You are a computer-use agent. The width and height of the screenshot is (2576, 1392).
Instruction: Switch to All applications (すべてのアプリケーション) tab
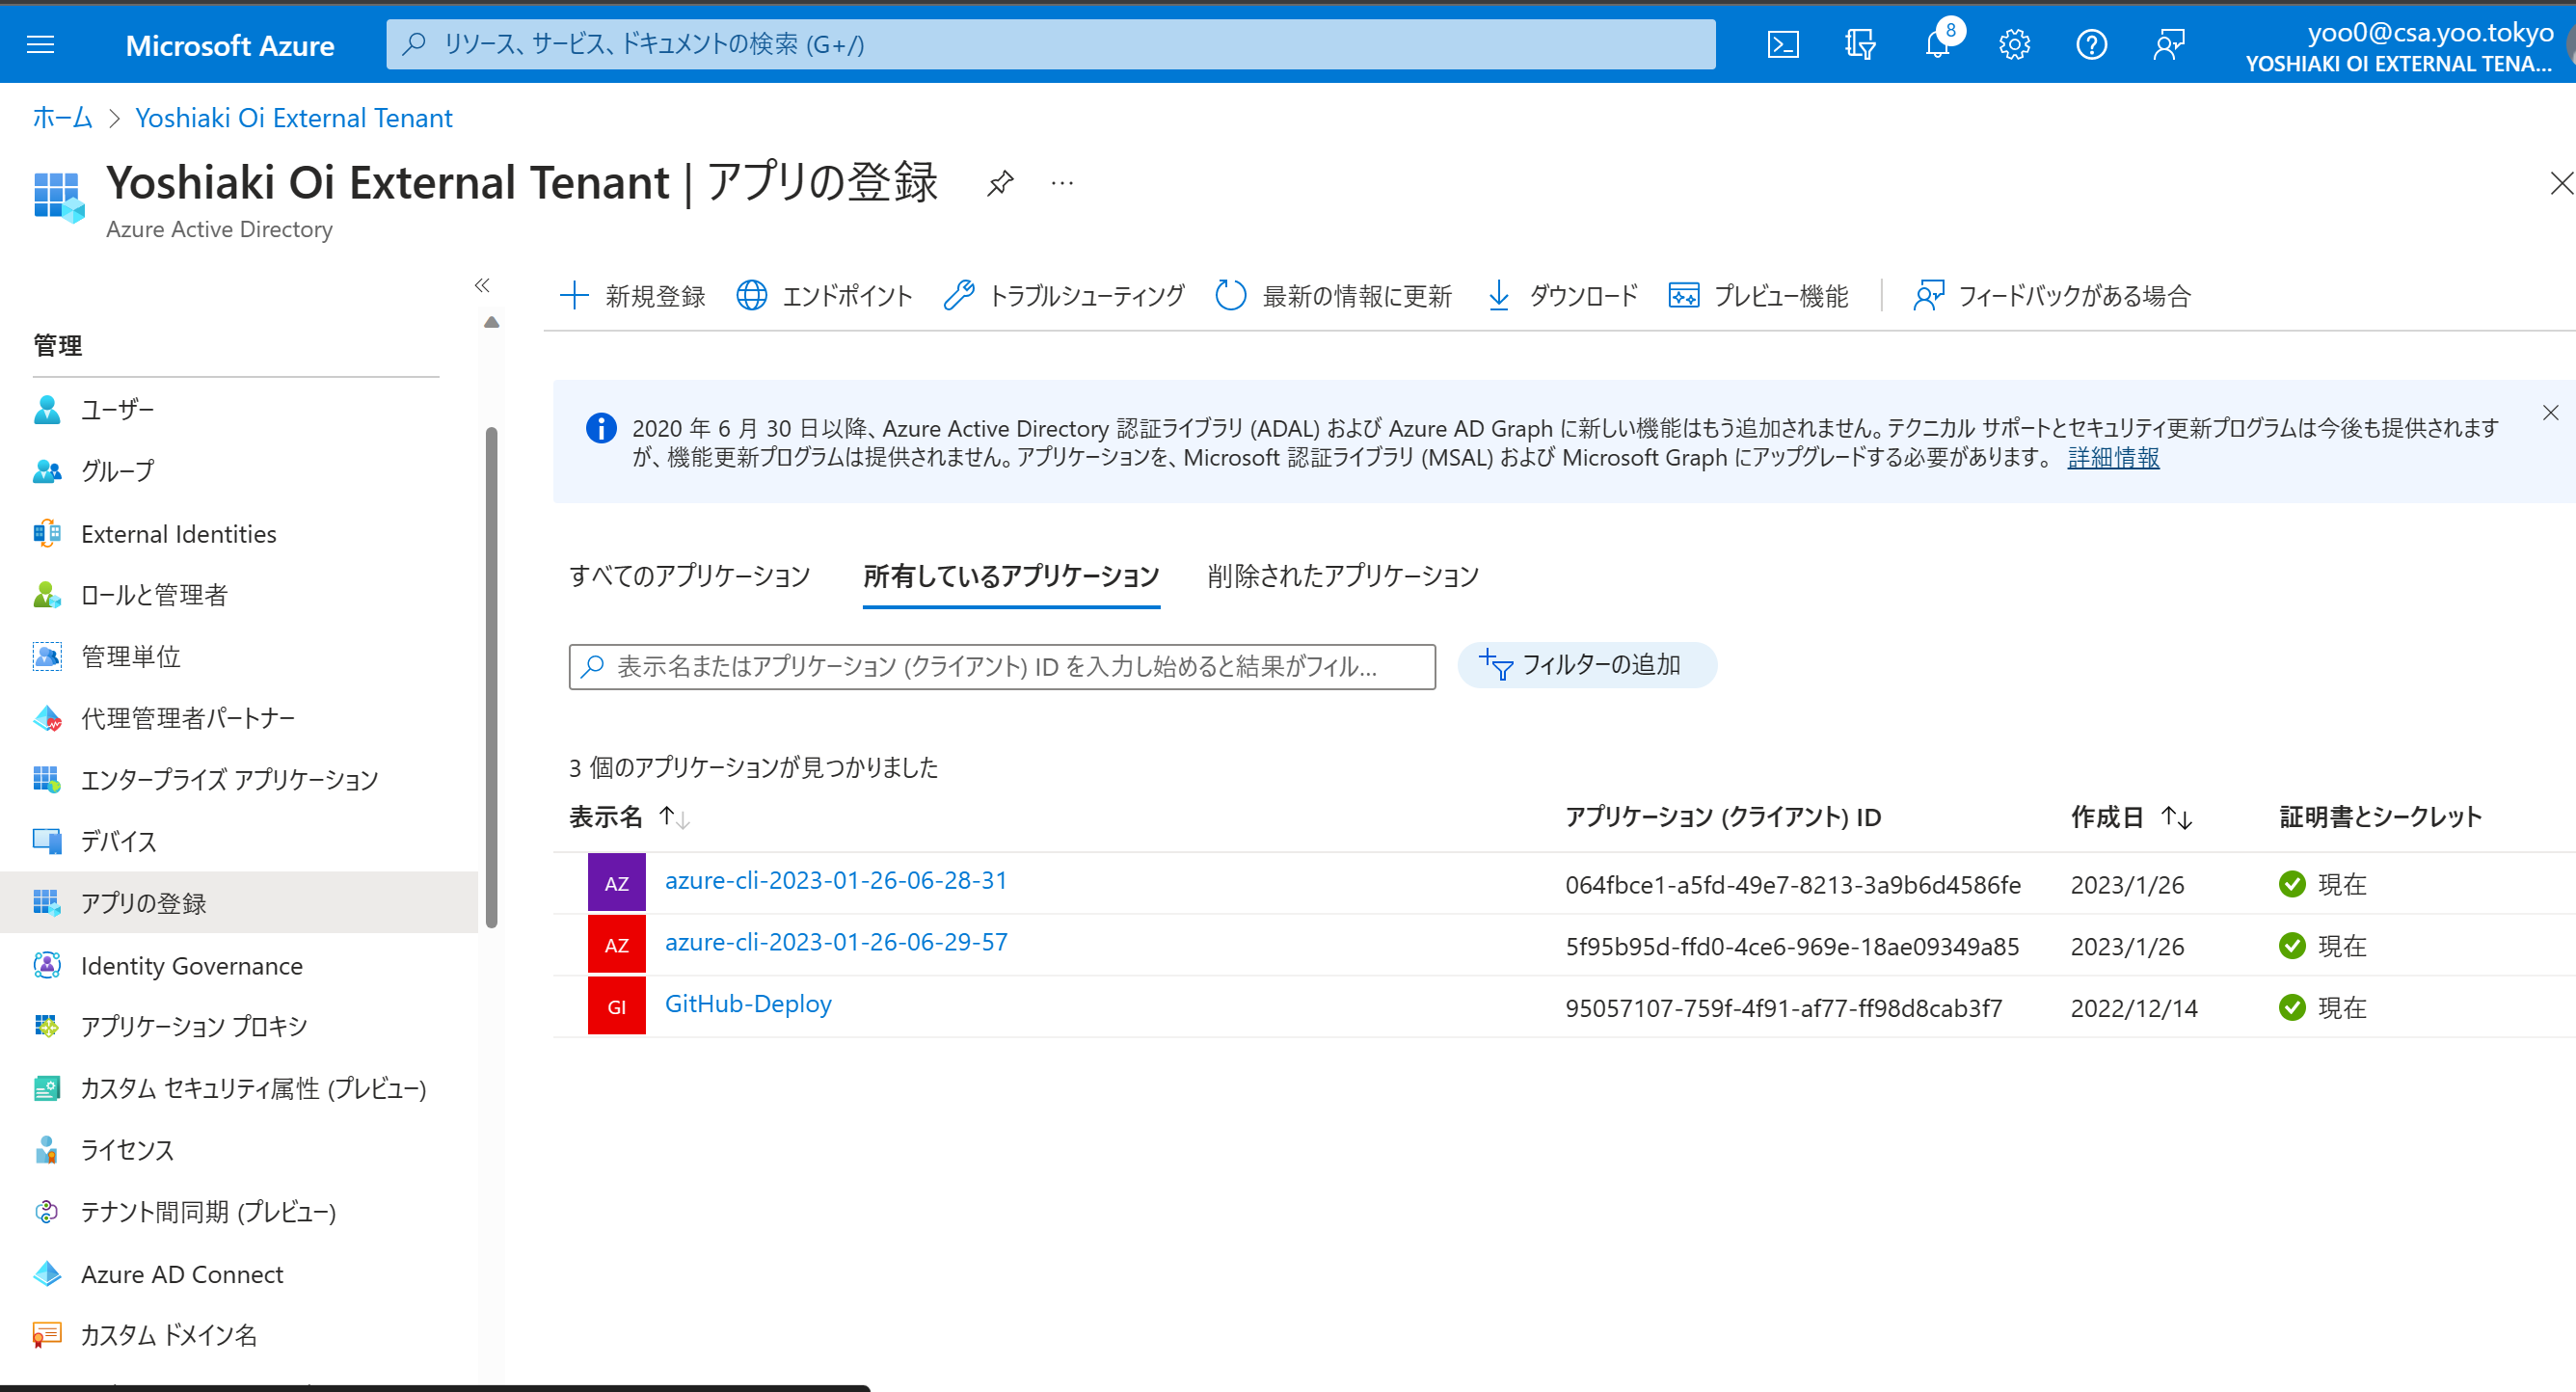point(689,576)
